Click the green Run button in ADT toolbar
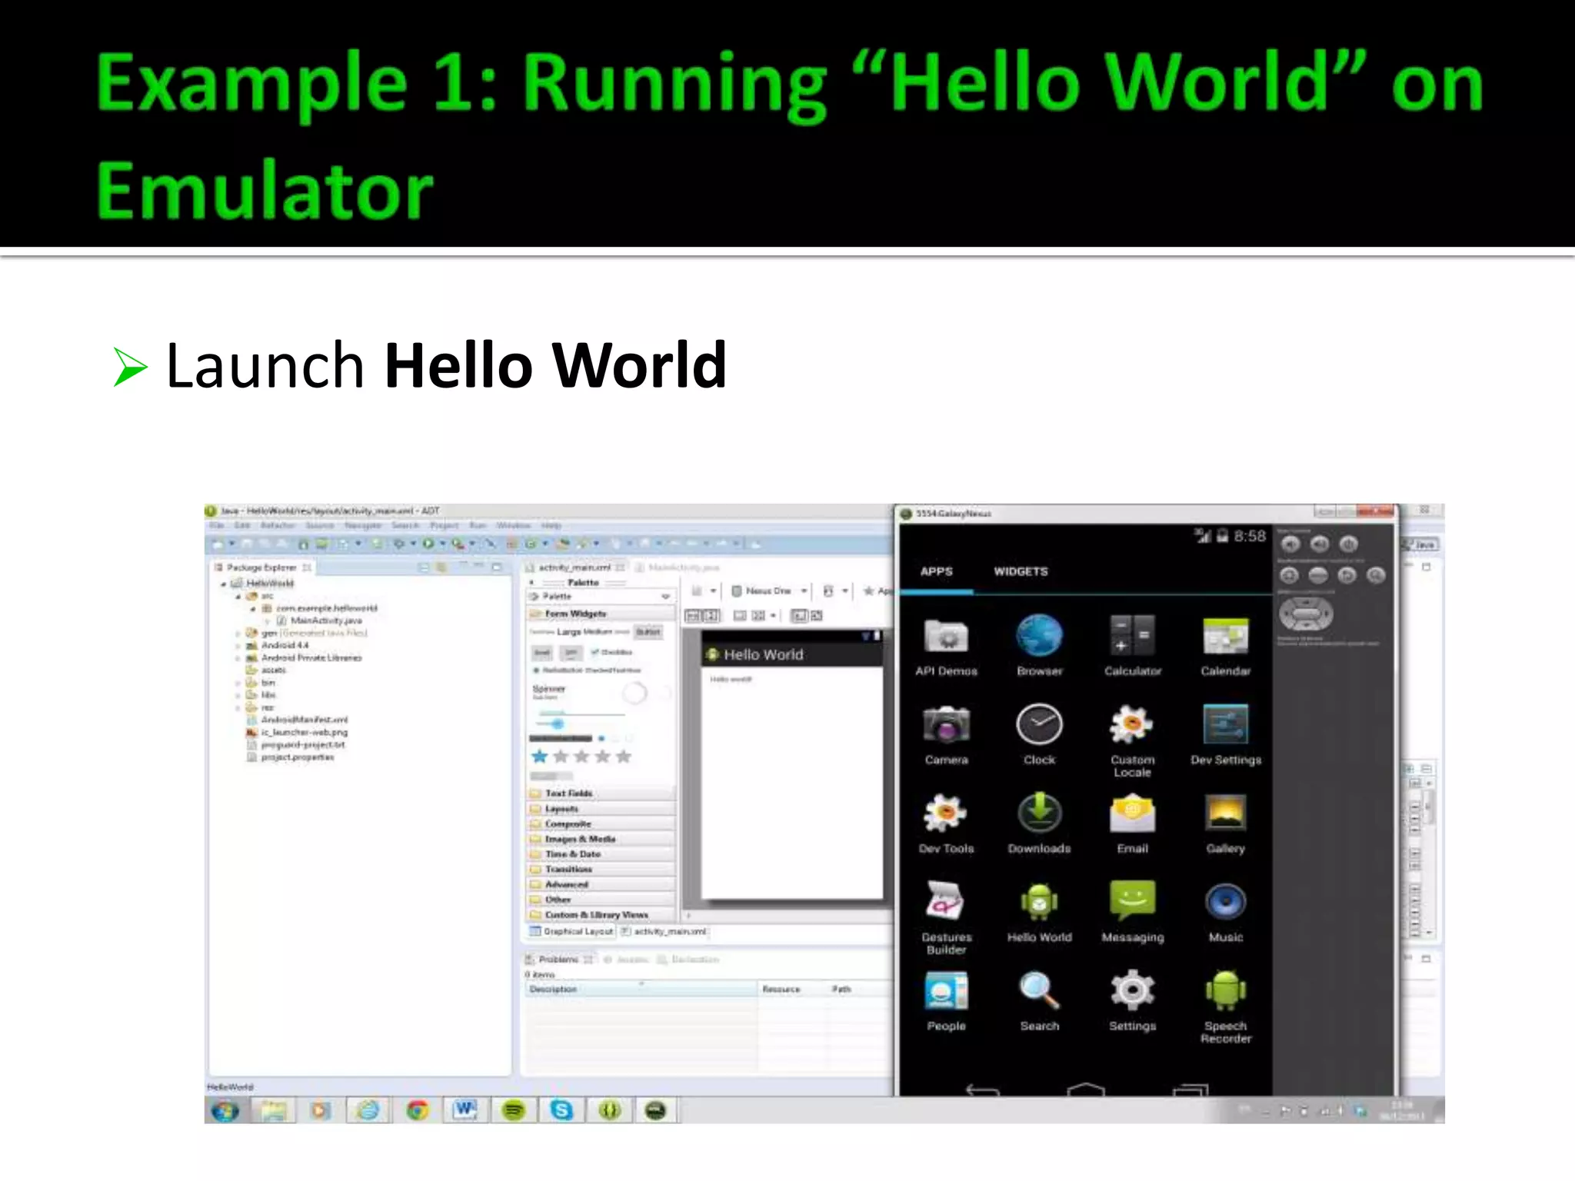Screen dimensions: 1575x1181 [428, 544]
